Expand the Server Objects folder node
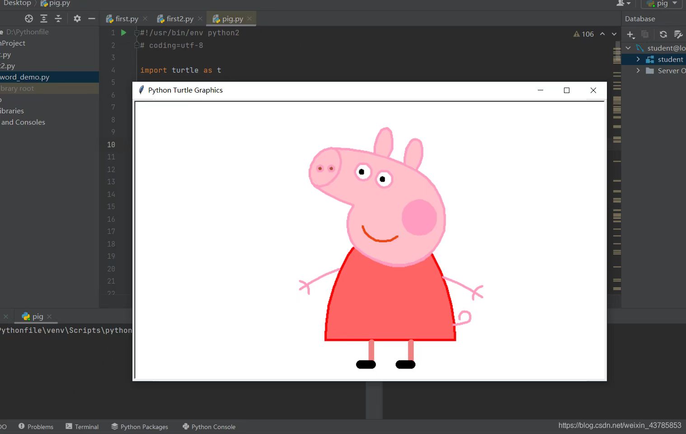This screenshot has height=434, width=686. 638,70
